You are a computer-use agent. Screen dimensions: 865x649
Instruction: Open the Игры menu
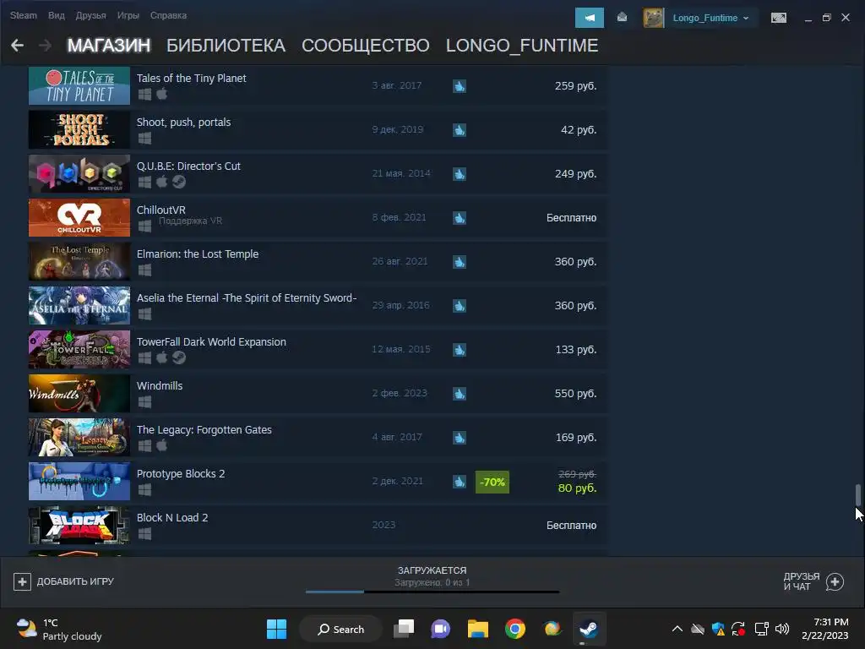coord(128,15)
